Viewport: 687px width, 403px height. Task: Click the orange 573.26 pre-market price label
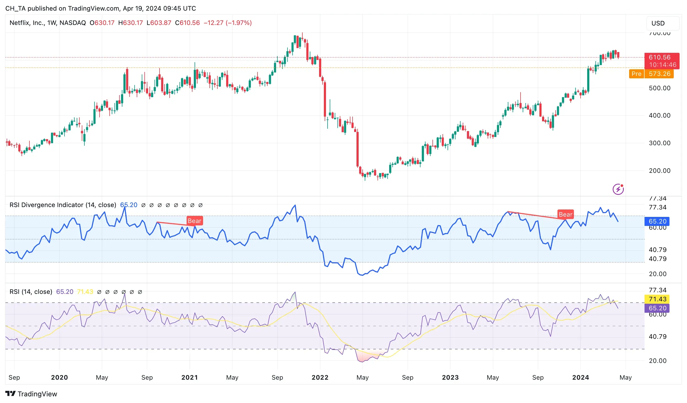click(x=659, y=74)
